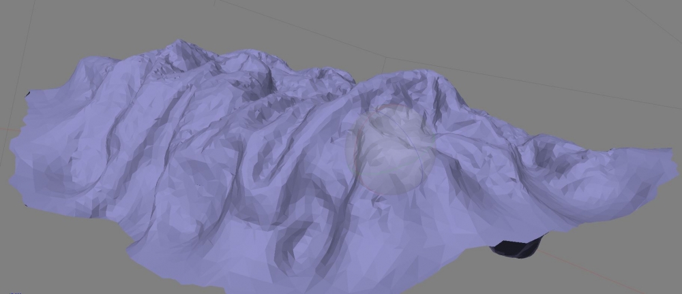Click the rounded mound on terrain's left side

[x=68, y=170]
